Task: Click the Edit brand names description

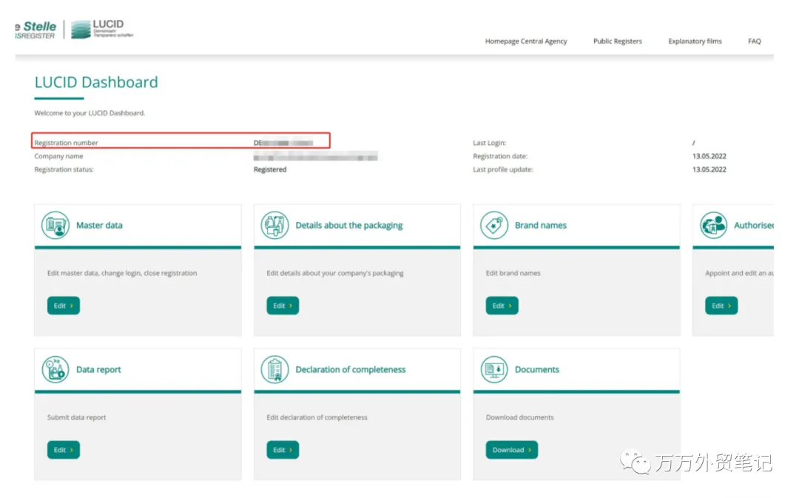Action: [513, 273]
